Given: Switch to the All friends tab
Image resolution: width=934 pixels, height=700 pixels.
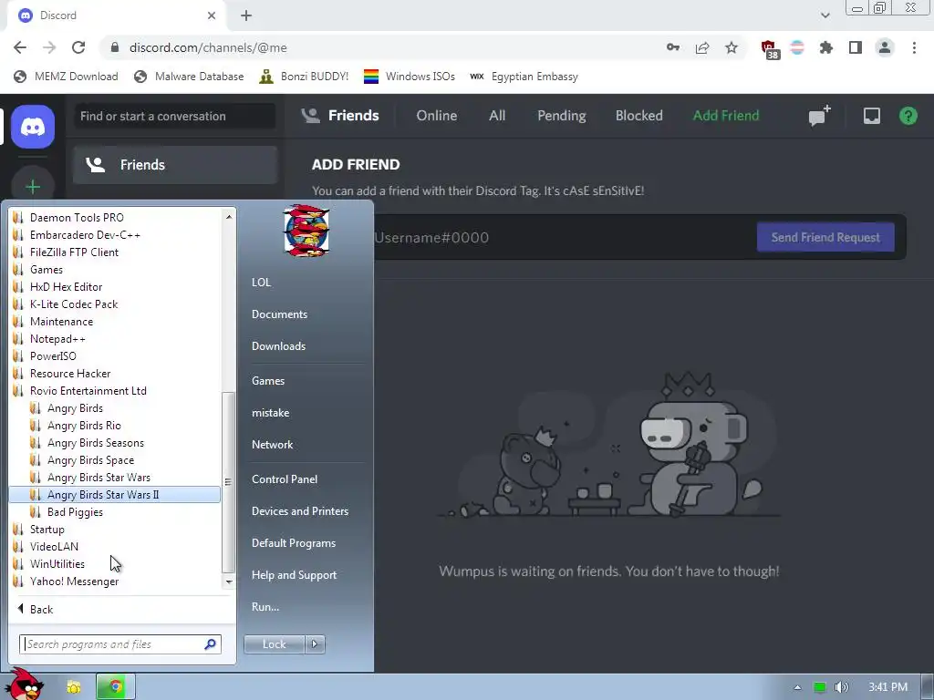Looking at the screenshot, I should 497,116.
